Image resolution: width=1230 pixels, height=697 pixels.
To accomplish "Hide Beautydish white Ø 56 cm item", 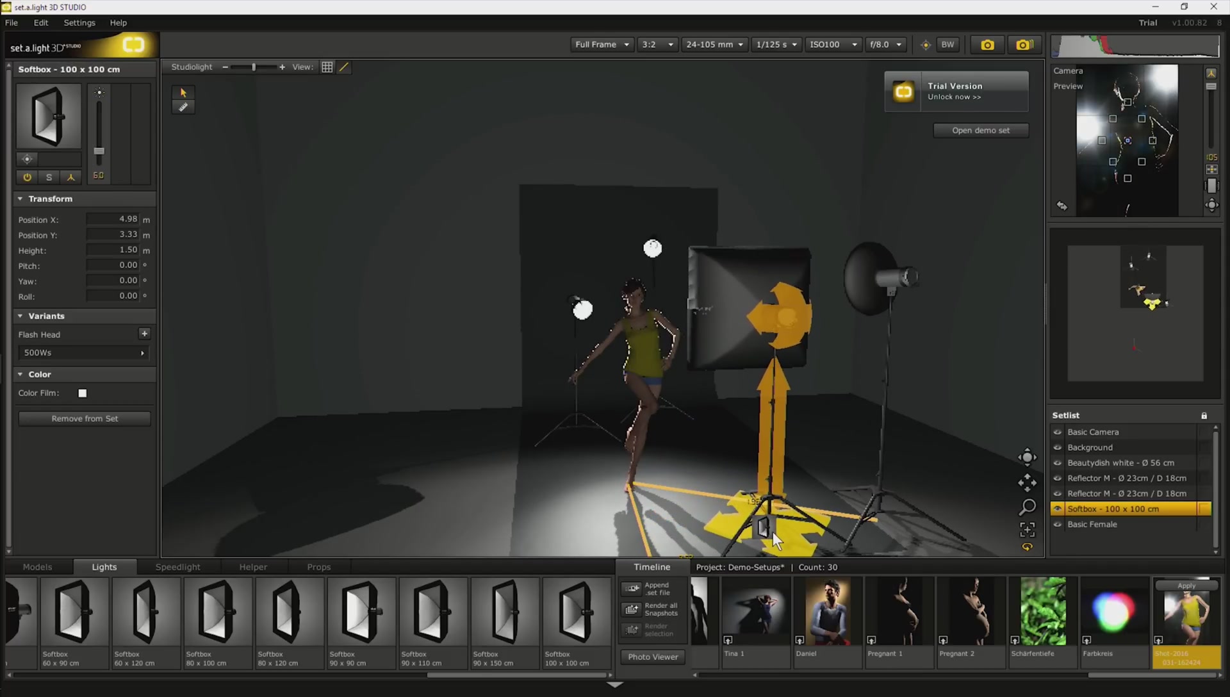I will (1058, 463).
